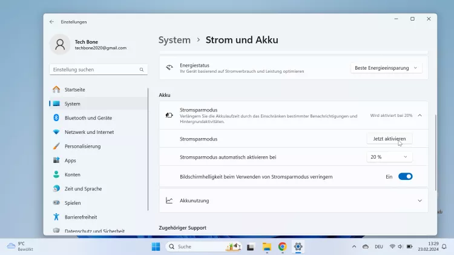Select System in the sidebar
This screenshot has height=255, width=454.
99,104
